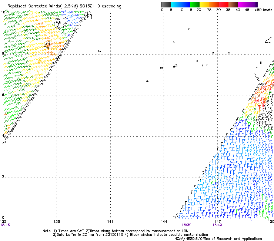Click the cyan-blue 5-15 knots color swatch
This screenshot has height=241, width=274.
pyautogui.click(x=180, y=4)
